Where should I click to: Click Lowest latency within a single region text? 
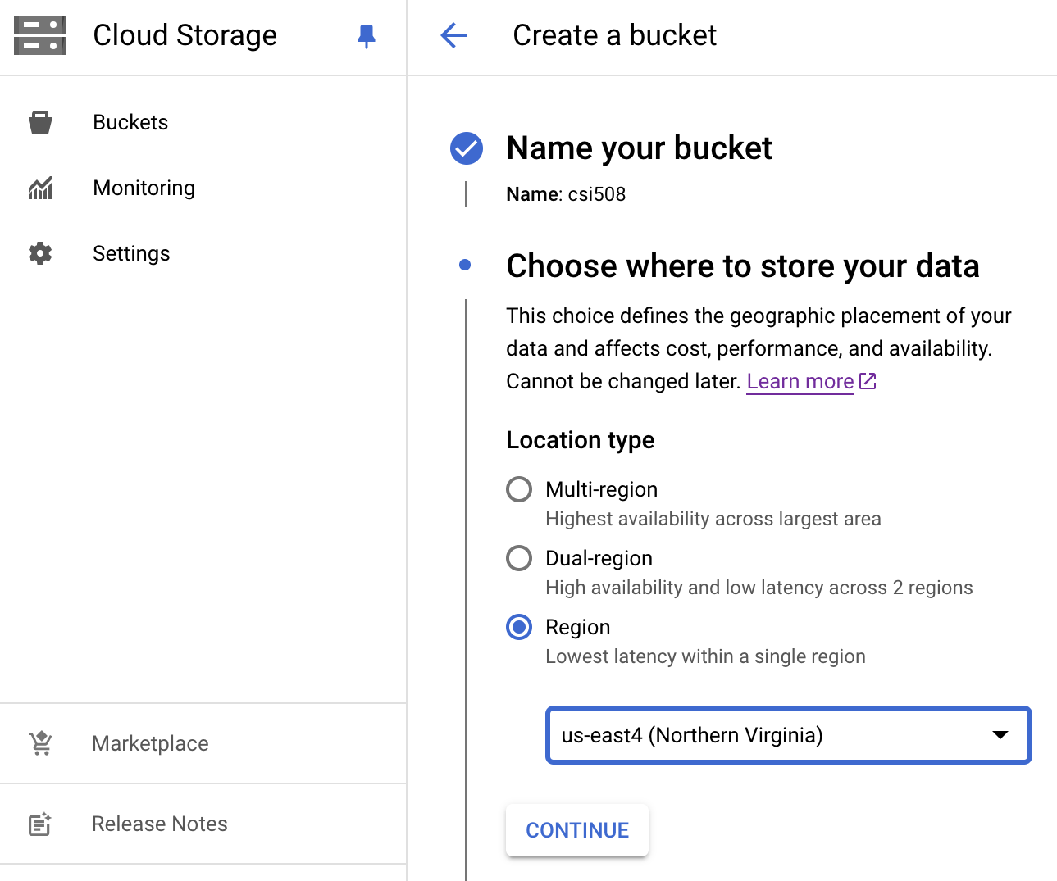[x=706, y=656]
